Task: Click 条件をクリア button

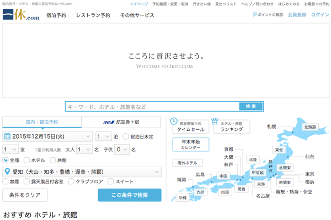Action: pyautogui.click(x=25, y=195)
